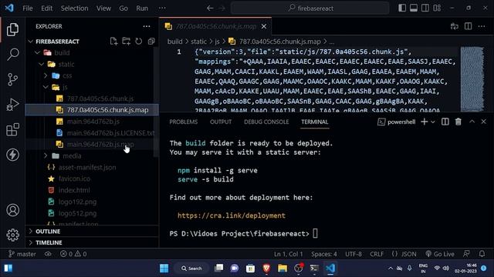Maximize the panel size with chevron up
This screenshot has width=494, height=277.
(472, 122)
